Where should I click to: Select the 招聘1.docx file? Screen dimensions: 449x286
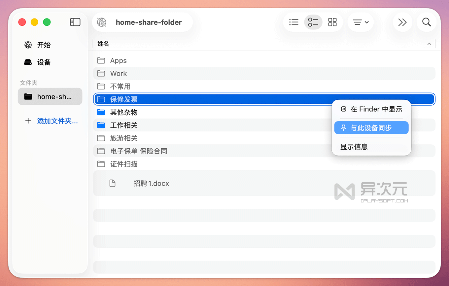(x=264, y=183)
